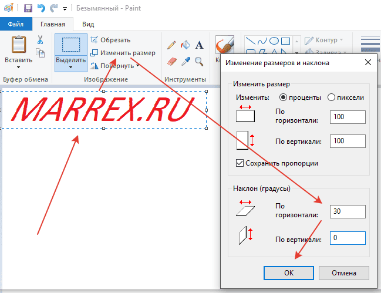Click the Вставить clipboard icon

coord(19,45)
